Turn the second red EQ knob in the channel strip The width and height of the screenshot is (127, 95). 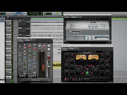coord(34,48)
